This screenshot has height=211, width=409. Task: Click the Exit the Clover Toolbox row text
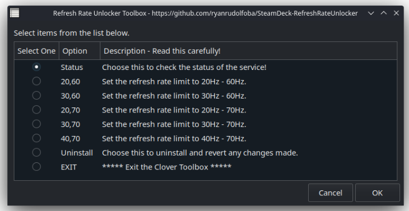click(x=166, y=167)
